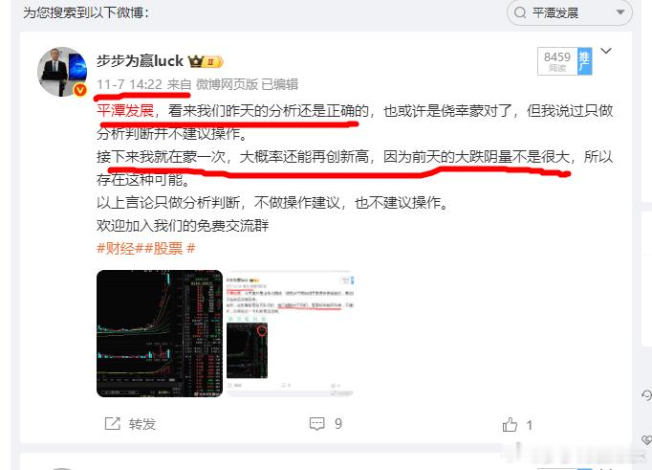Open the second post screenshot thumbnail
Image resolution: width=652 pixels, height=470 pixels.
point(290,333)
